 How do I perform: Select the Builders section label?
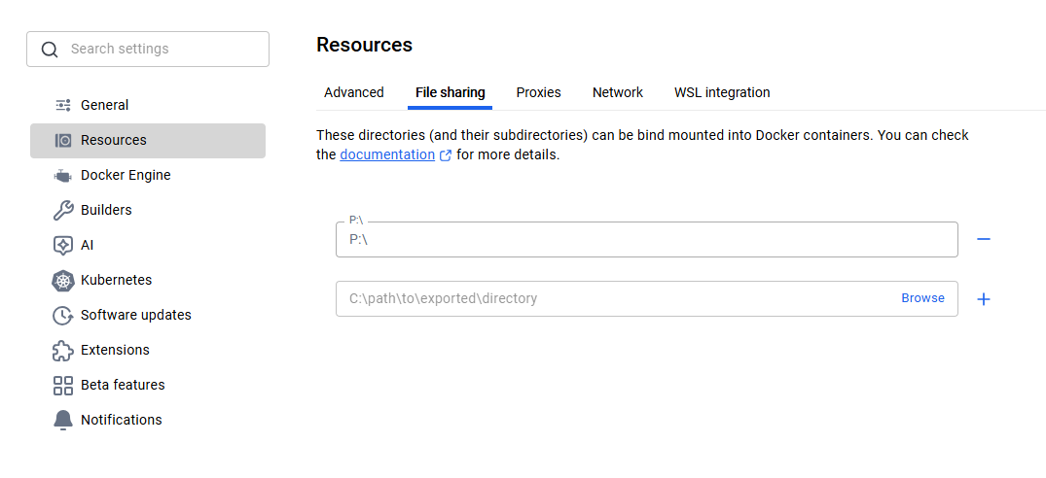106,210
